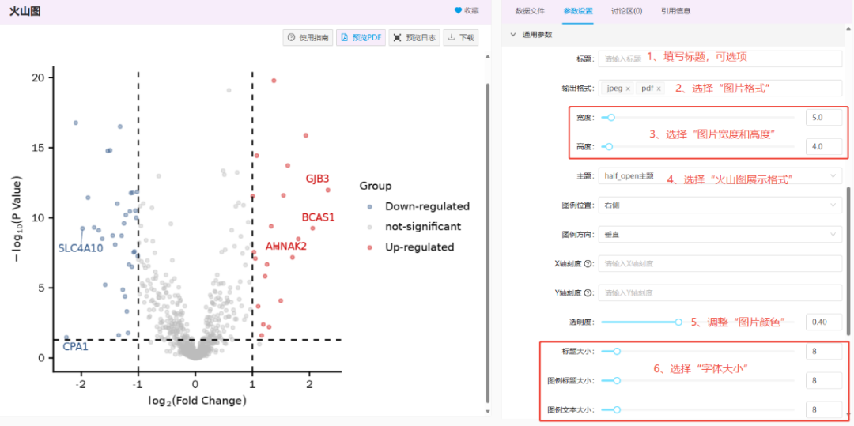Switch to the 数据文件 tab
Image resolution: width=854 pixels, height=426 pixels.
(x=530, y=11)
